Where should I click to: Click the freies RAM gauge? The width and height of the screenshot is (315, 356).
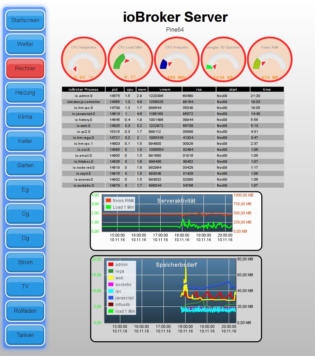[269, 59]
